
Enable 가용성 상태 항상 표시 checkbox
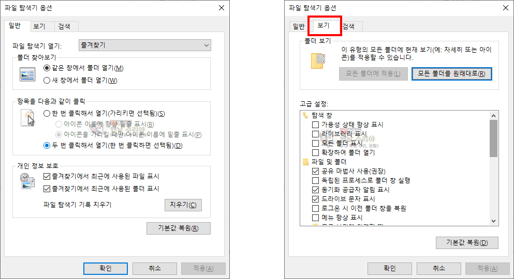click(315, 125)
